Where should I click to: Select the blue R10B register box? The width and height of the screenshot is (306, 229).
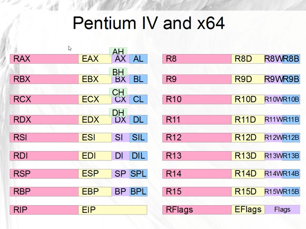coord(291,100)
